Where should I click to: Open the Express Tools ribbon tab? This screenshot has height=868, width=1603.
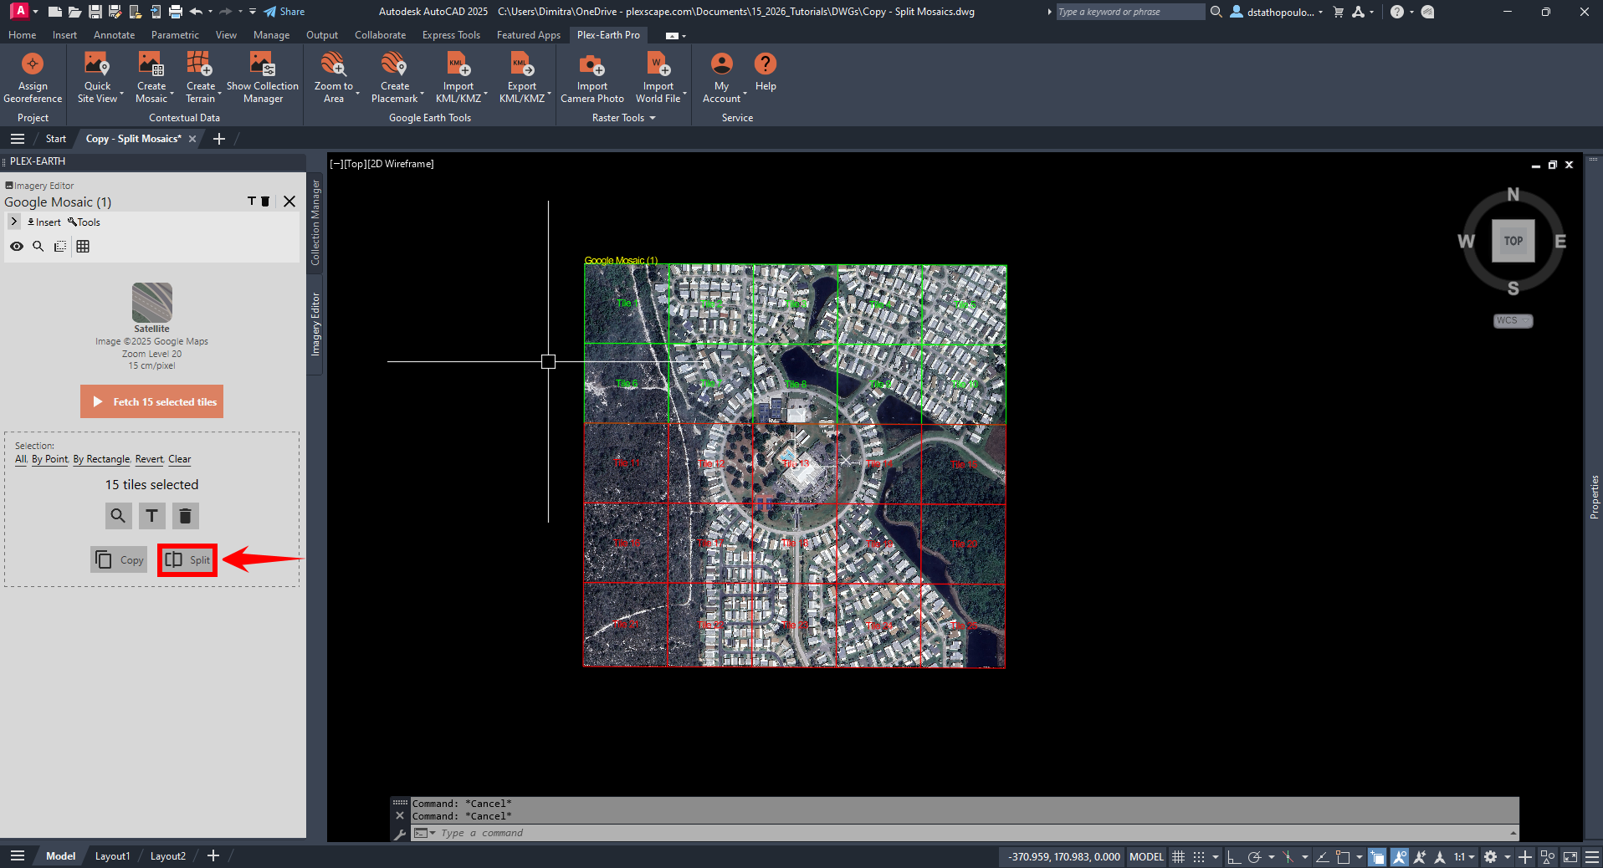click(451, 35)
